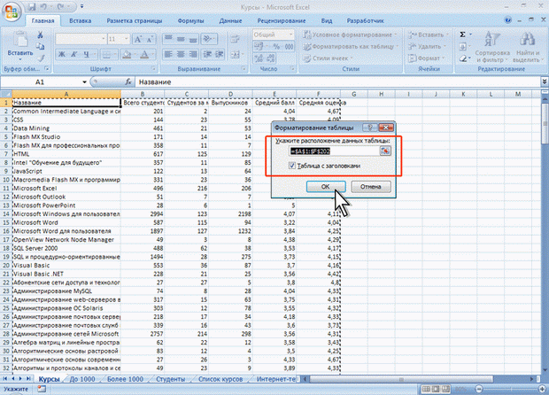The height and width of the screenshot is (395, 549).
Task: Click the zoom out minus button
Action: click(x=479, y=389)
